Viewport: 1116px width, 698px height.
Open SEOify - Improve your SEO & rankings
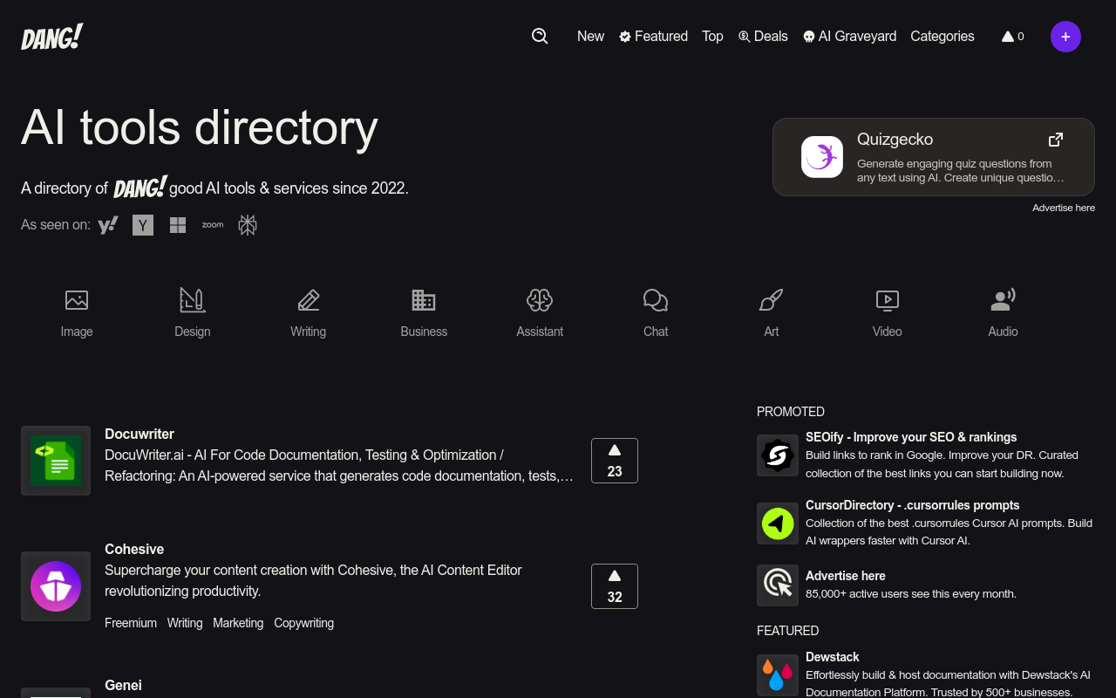pyautogui.click(x=911, y=437)
